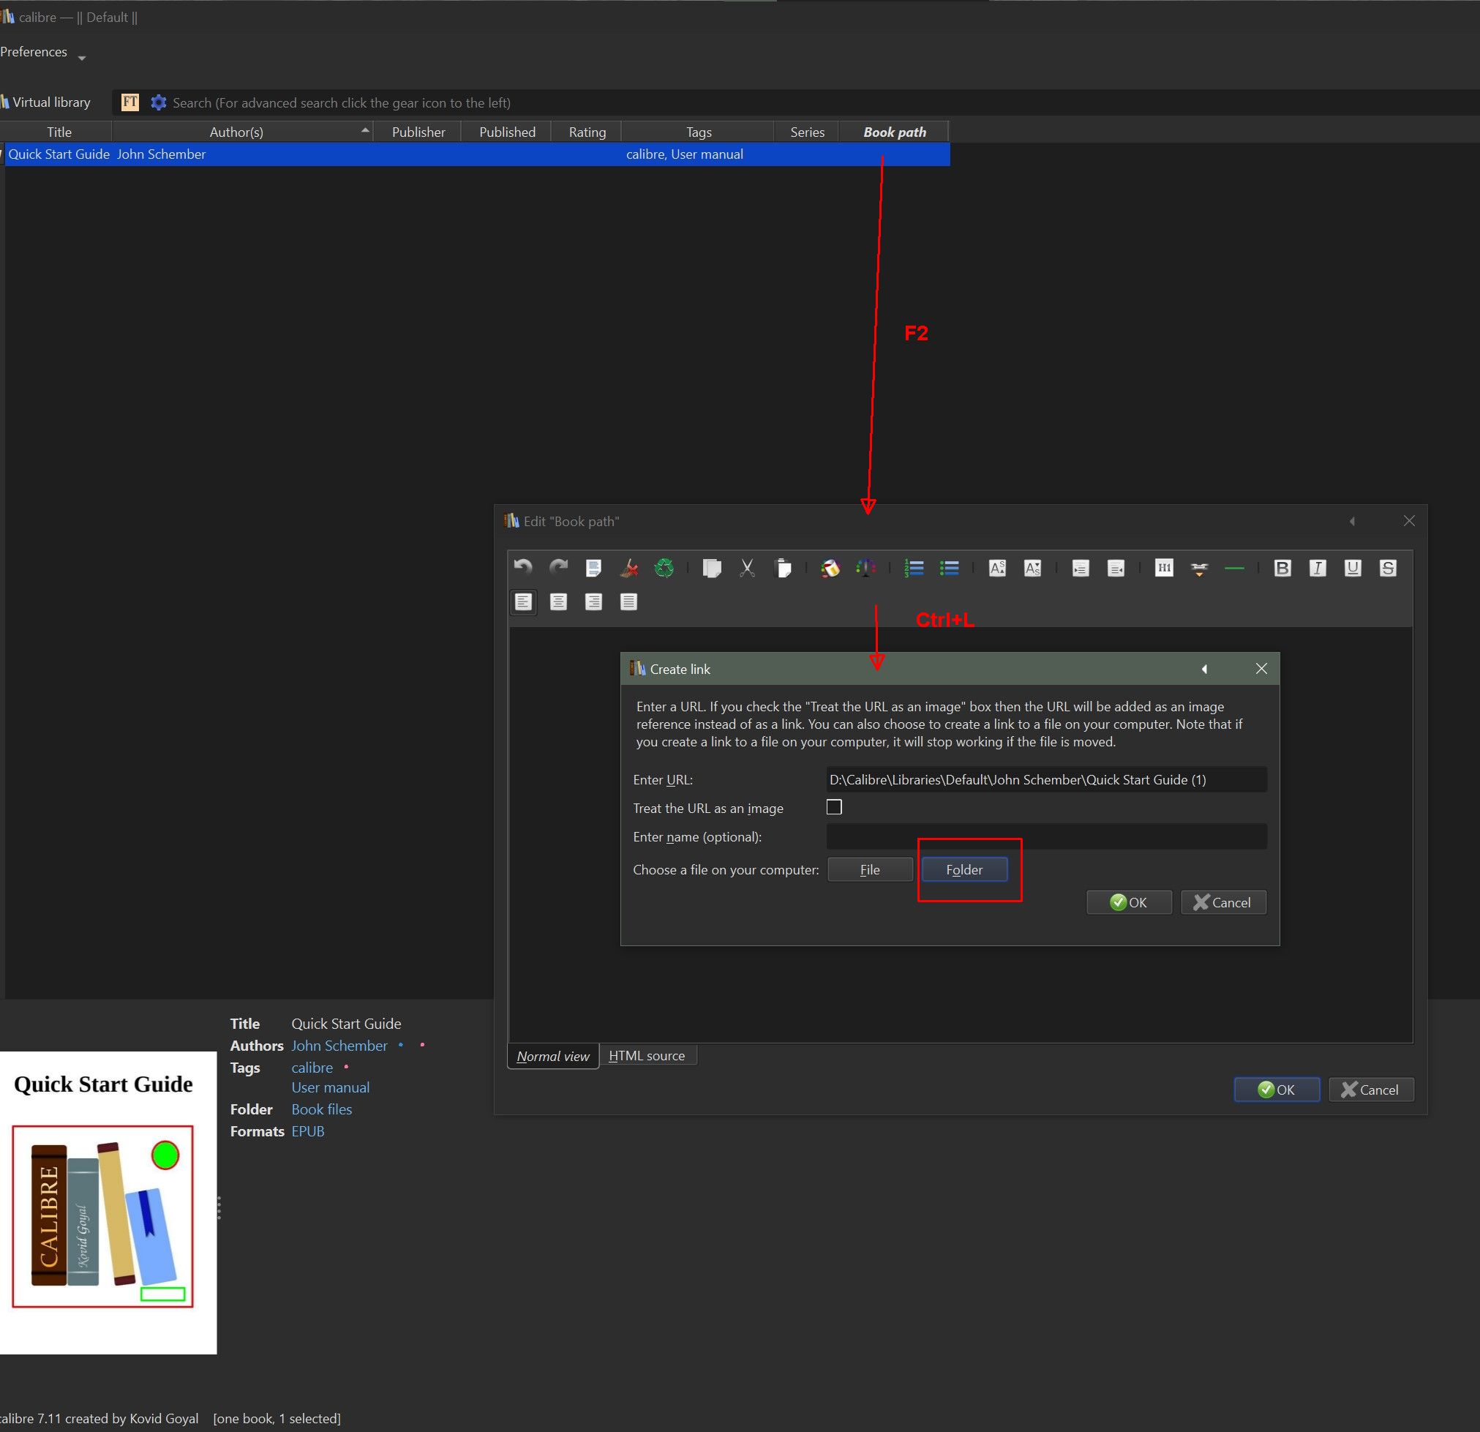Copy selection using toolbar icon
Screen dimensions: 1480x1432
tap(711, 568)
